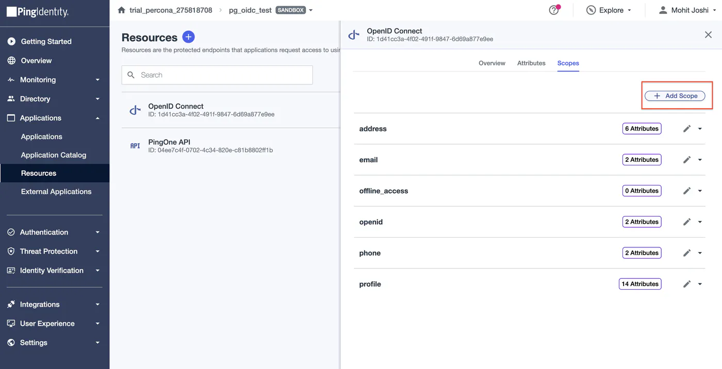Viewport: 722px width, 369px height.
Task: Collapse the Applications sidebar menu arrow
Action: point(97,118)
